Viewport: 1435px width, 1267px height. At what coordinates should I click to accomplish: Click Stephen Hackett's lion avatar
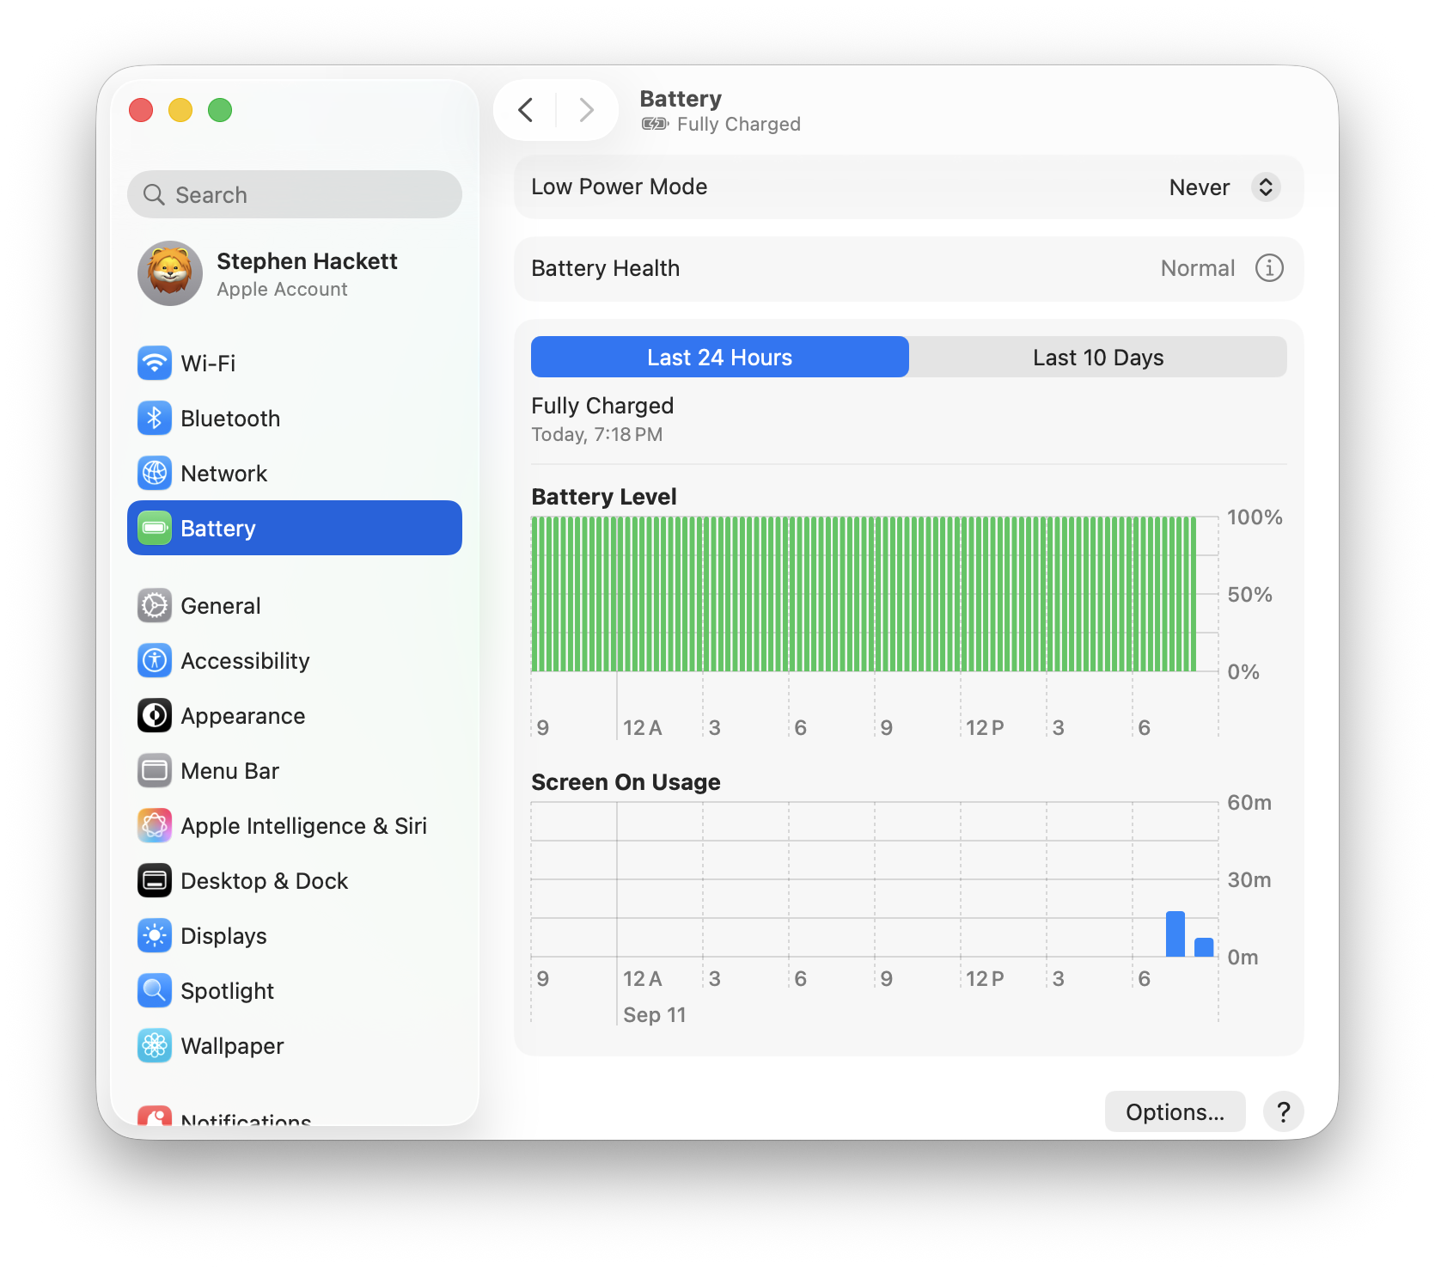[x=170, y=273]
